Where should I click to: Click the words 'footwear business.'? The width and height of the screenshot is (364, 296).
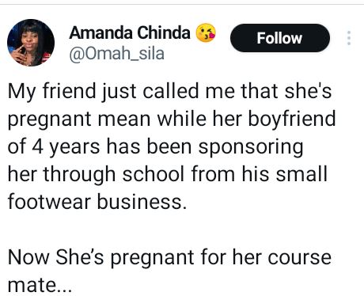97,202
